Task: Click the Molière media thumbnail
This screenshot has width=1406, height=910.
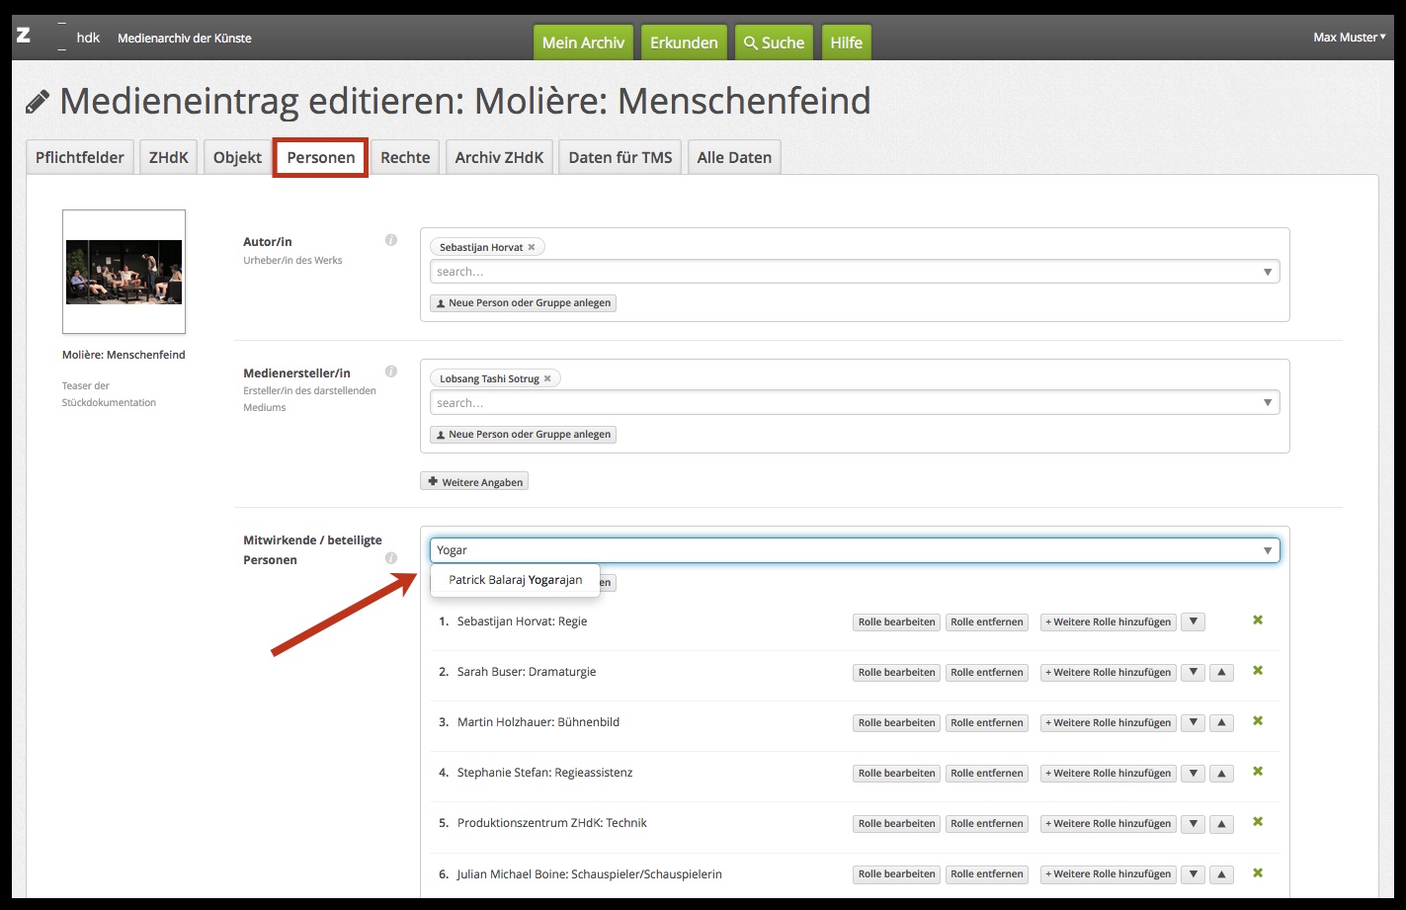Action: tap(124, 272)
